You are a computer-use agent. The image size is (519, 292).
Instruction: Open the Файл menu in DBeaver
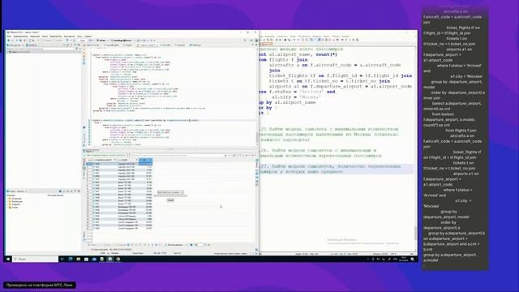click(9, 36)
